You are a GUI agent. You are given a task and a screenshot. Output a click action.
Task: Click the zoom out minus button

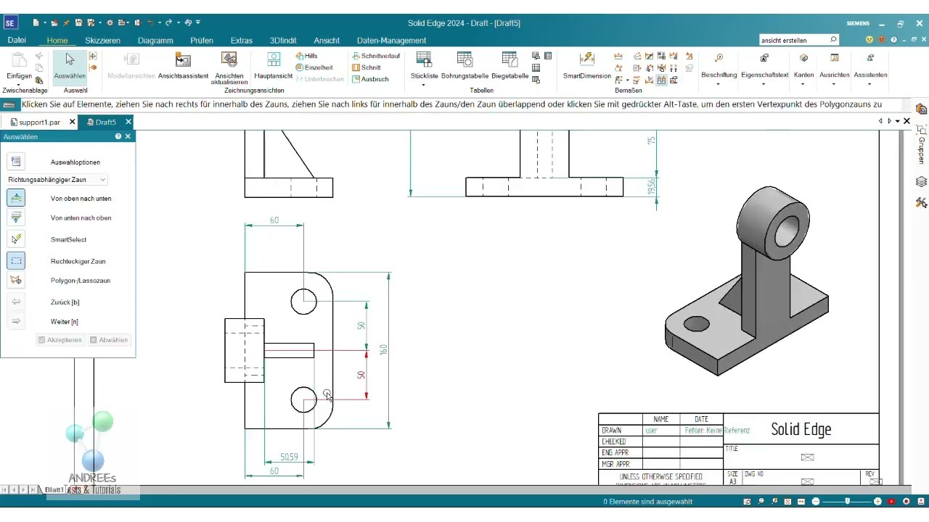coord(816,502)
